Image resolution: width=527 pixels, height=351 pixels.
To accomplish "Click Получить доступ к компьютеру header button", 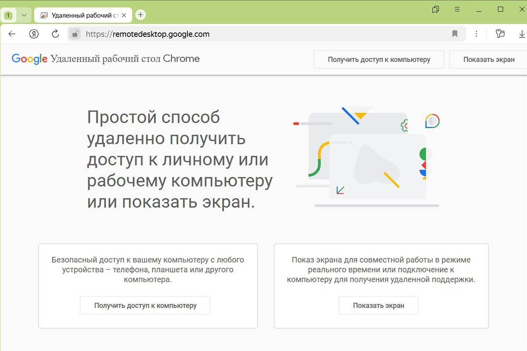I will pos(379,59).
